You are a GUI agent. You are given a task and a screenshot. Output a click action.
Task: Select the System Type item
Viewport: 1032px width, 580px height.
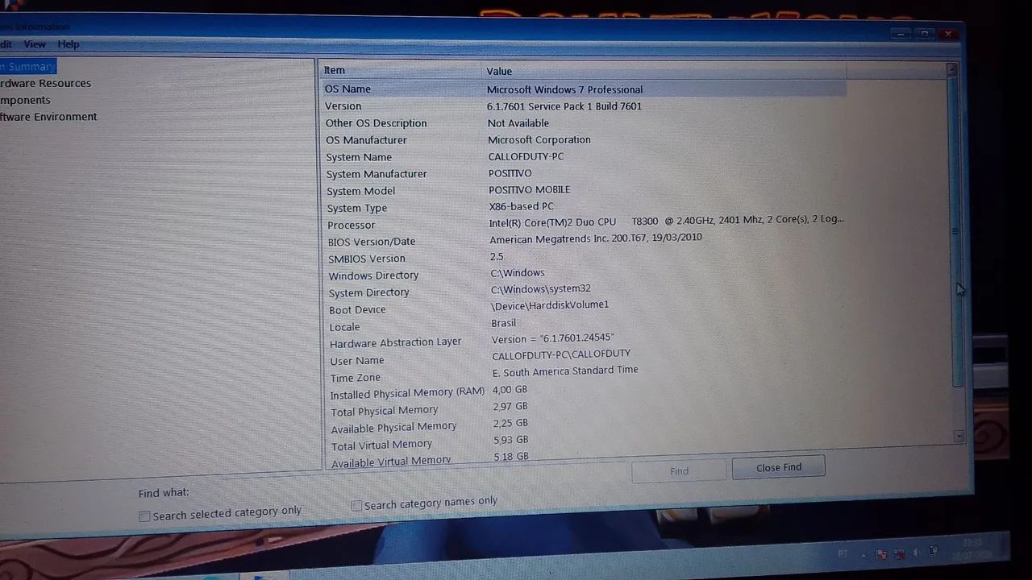tap(357, 208)
